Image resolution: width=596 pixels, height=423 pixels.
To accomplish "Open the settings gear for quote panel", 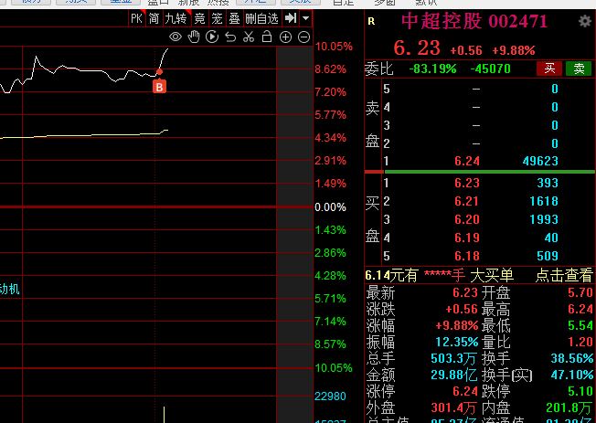I will [x=584, y=21].
